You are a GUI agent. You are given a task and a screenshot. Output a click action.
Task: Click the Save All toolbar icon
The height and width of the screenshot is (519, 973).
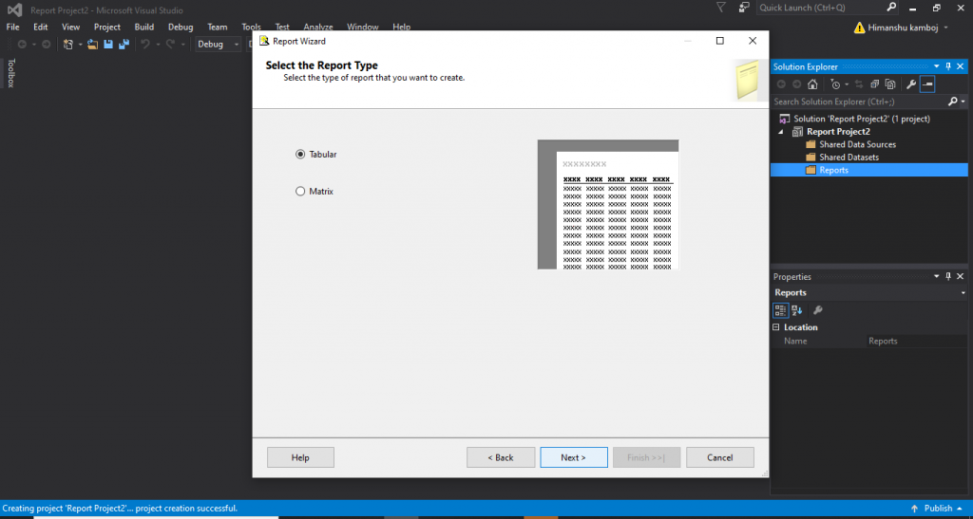(x=124, y=45)
